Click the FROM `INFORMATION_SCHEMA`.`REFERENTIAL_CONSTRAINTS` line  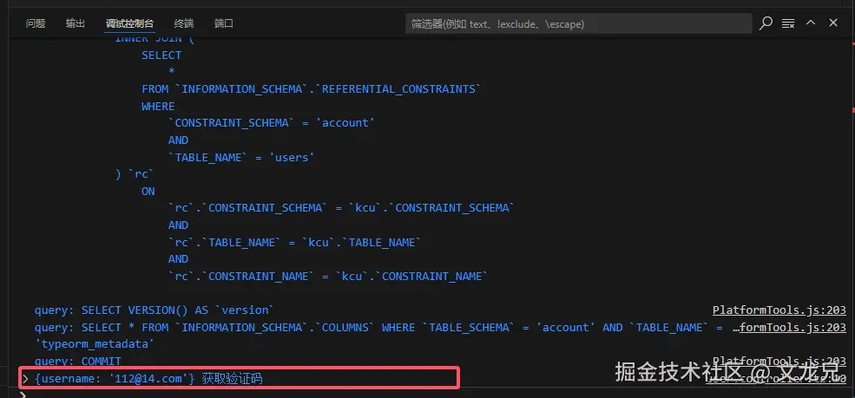pos(312,88)
